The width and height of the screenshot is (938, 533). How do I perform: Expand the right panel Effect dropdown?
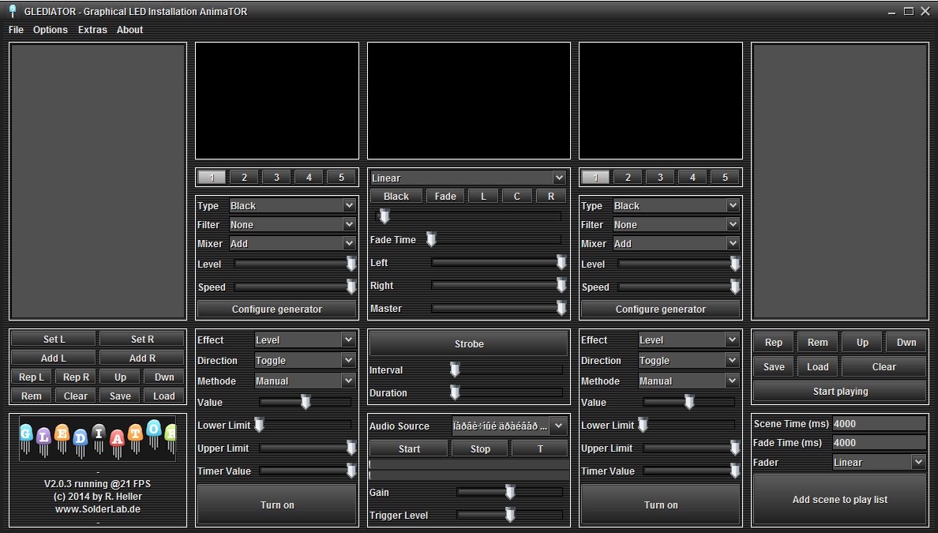click(688, 340)
